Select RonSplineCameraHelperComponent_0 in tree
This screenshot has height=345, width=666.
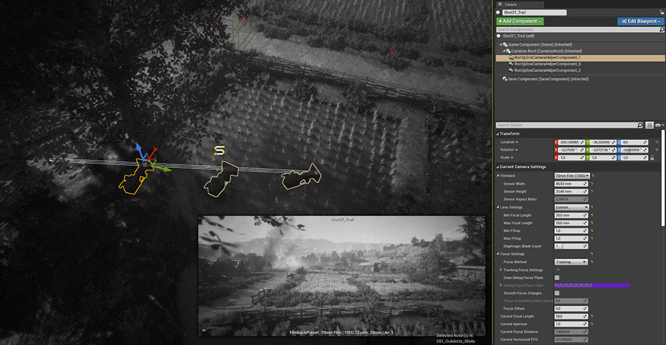click(547, 64)
